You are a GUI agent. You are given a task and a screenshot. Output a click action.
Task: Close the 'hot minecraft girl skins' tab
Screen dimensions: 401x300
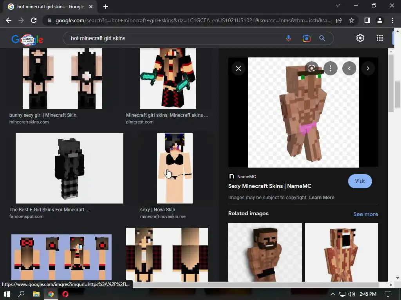tap(91, 7)
